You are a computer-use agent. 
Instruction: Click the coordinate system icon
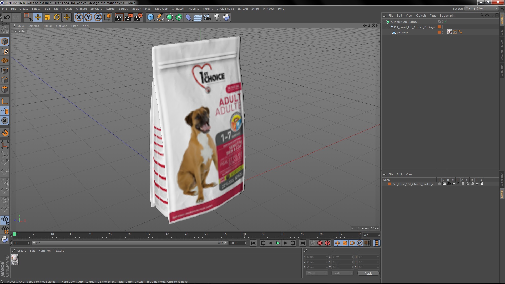pos(107,17)
